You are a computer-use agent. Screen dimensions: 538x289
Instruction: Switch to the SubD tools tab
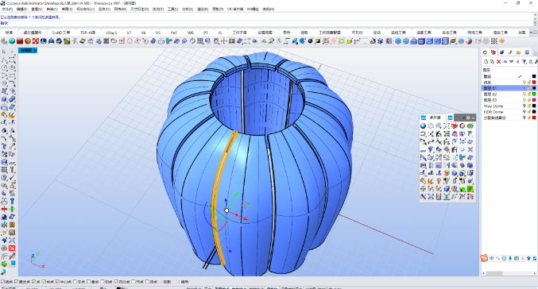61,33
